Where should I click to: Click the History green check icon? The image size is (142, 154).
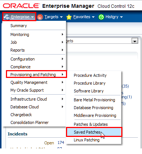pyautogui.click(x=101, y=17)
